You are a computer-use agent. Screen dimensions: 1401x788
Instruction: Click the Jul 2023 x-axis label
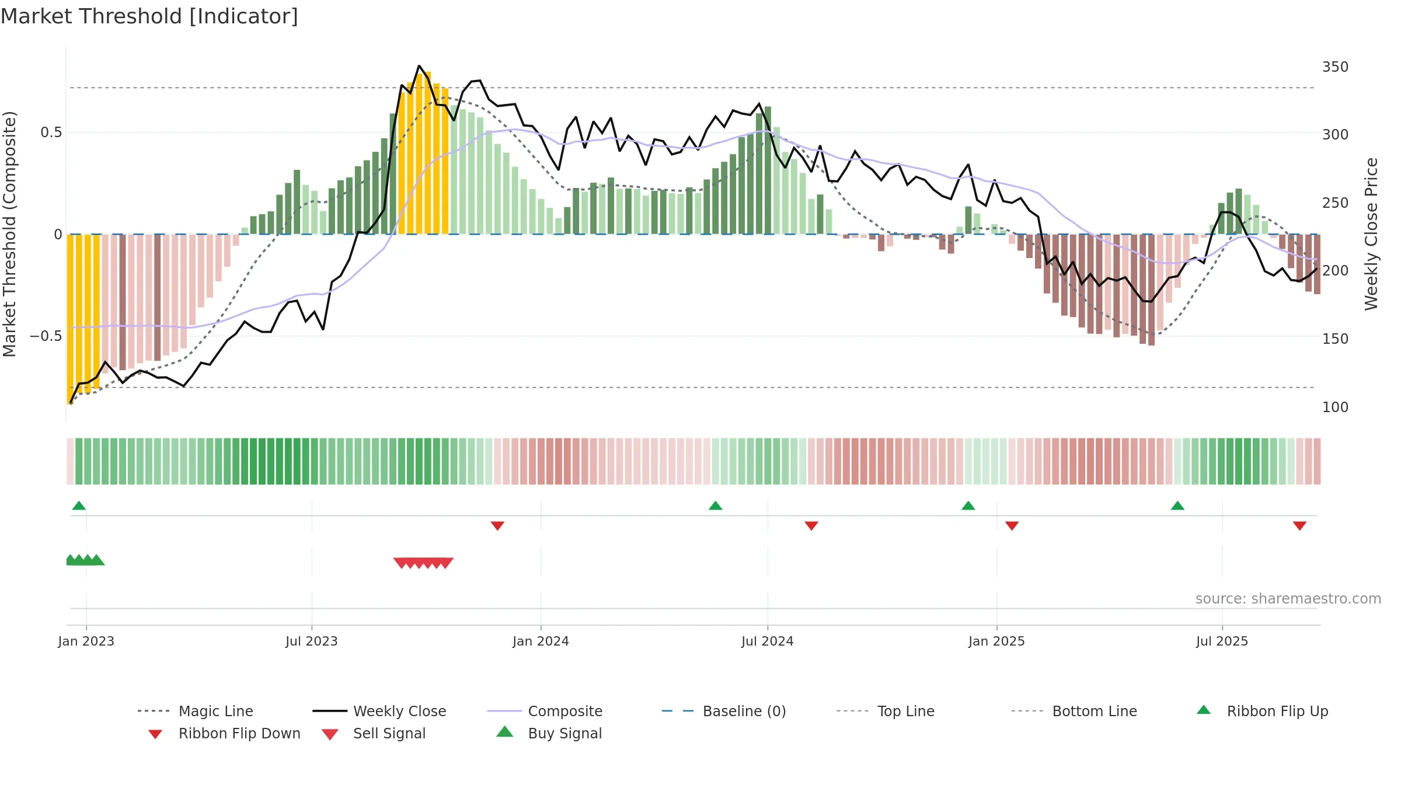(312, 641)
